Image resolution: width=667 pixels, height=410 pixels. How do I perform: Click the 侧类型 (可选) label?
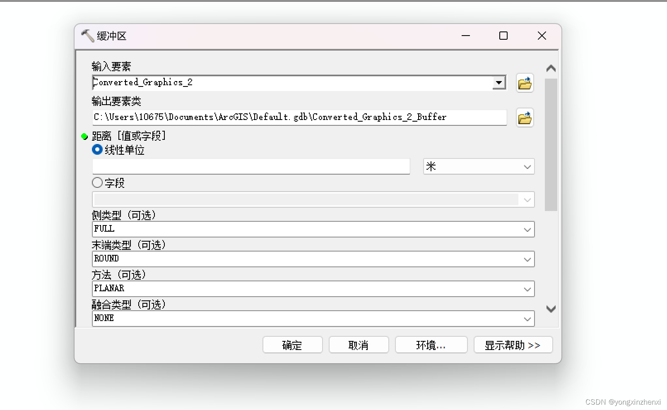(124, 215)
